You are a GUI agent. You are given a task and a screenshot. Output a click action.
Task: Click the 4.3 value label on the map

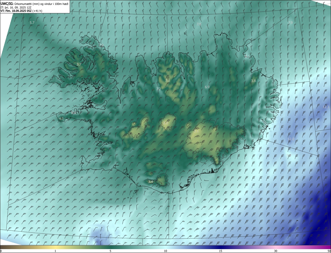[61, 118]
